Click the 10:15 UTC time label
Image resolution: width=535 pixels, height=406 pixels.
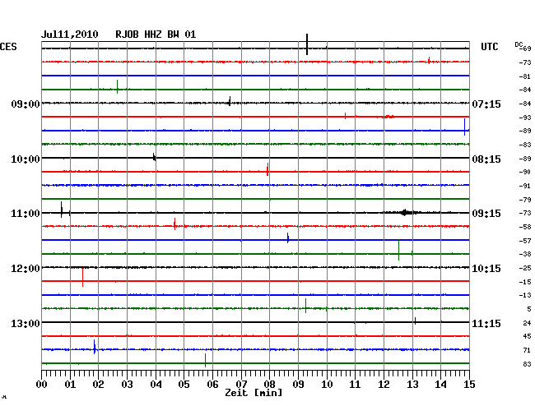486,269
